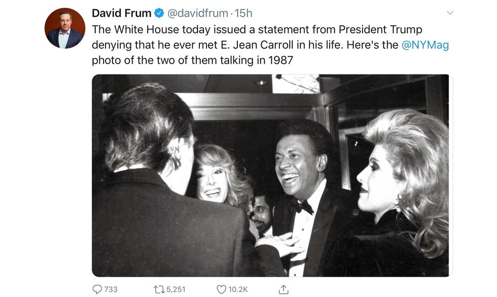Enlarge the black-and-white embedded photo
497x297 pixels.
coord(271,175)
